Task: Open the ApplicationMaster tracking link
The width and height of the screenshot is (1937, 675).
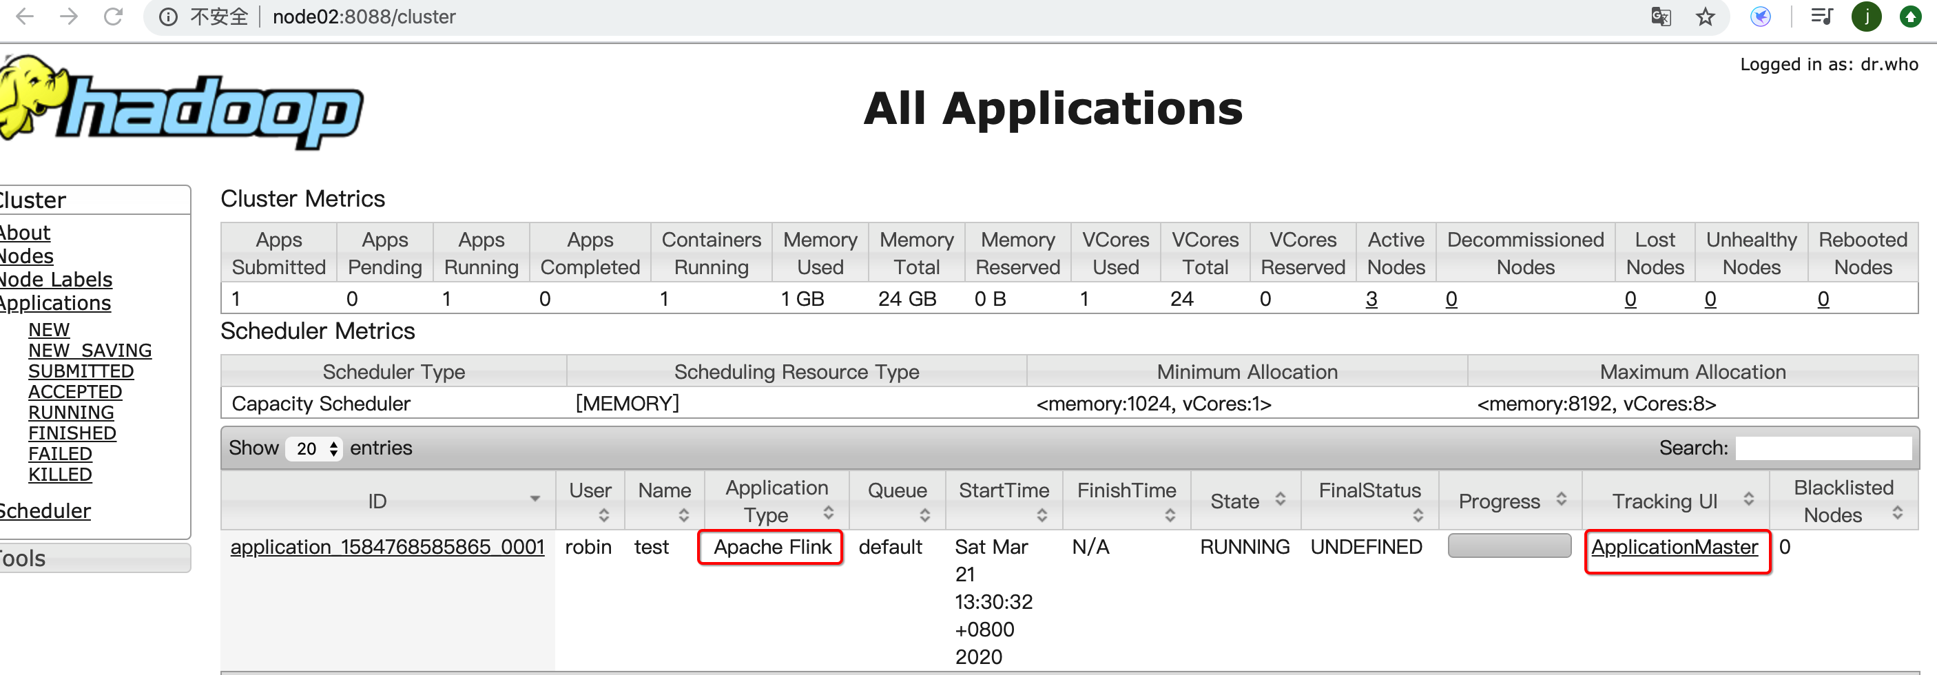Action: (x=1675, y=547)
